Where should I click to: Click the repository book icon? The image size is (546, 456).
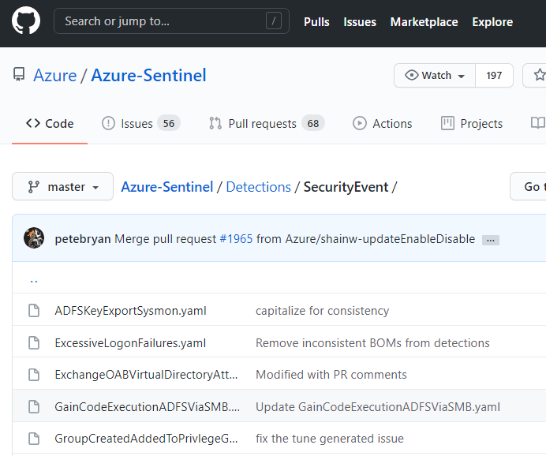coord(19,74)
